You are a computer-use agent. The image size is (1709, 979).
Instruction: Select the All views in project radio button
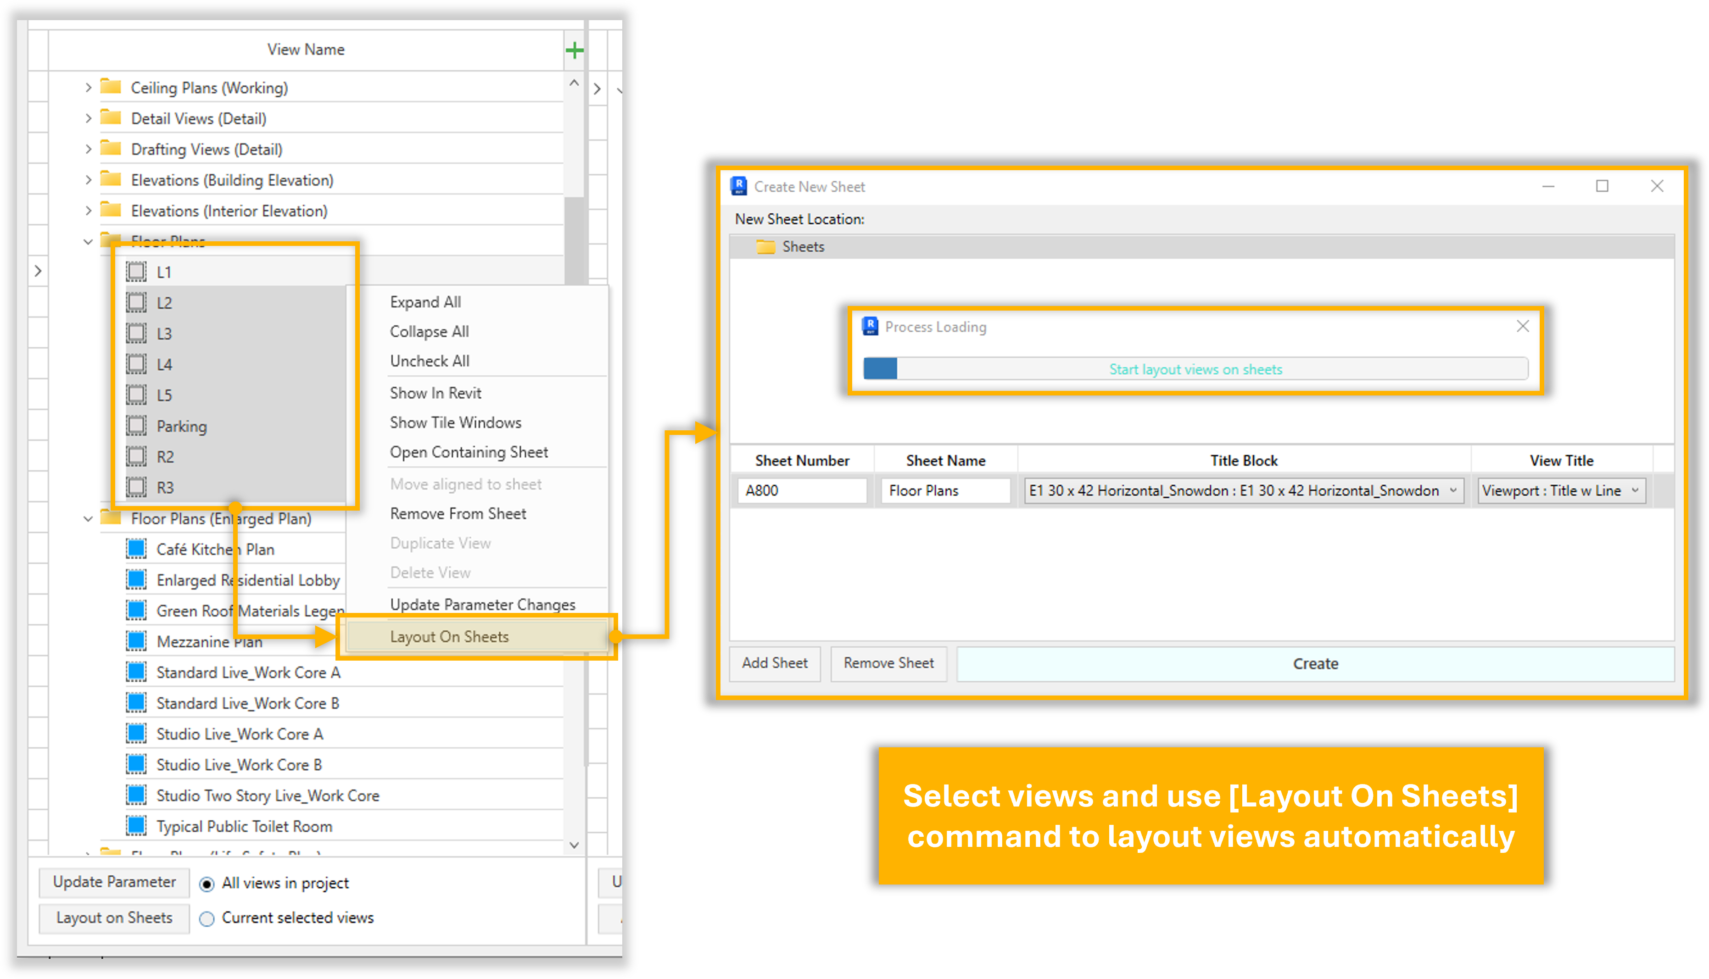coord(207,884)
